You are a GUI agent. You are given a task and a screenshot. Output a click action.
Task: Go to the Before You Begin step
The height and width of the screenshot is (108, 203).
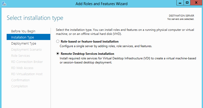[x=23, y=31]
